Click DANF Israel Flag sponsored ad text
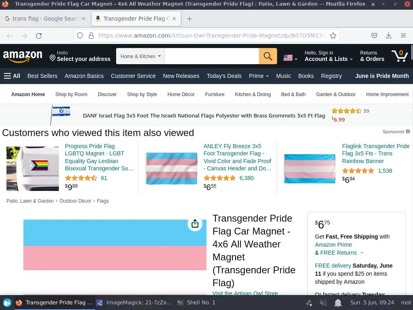Screen dimensions: 413x310 tap(204, 115)
